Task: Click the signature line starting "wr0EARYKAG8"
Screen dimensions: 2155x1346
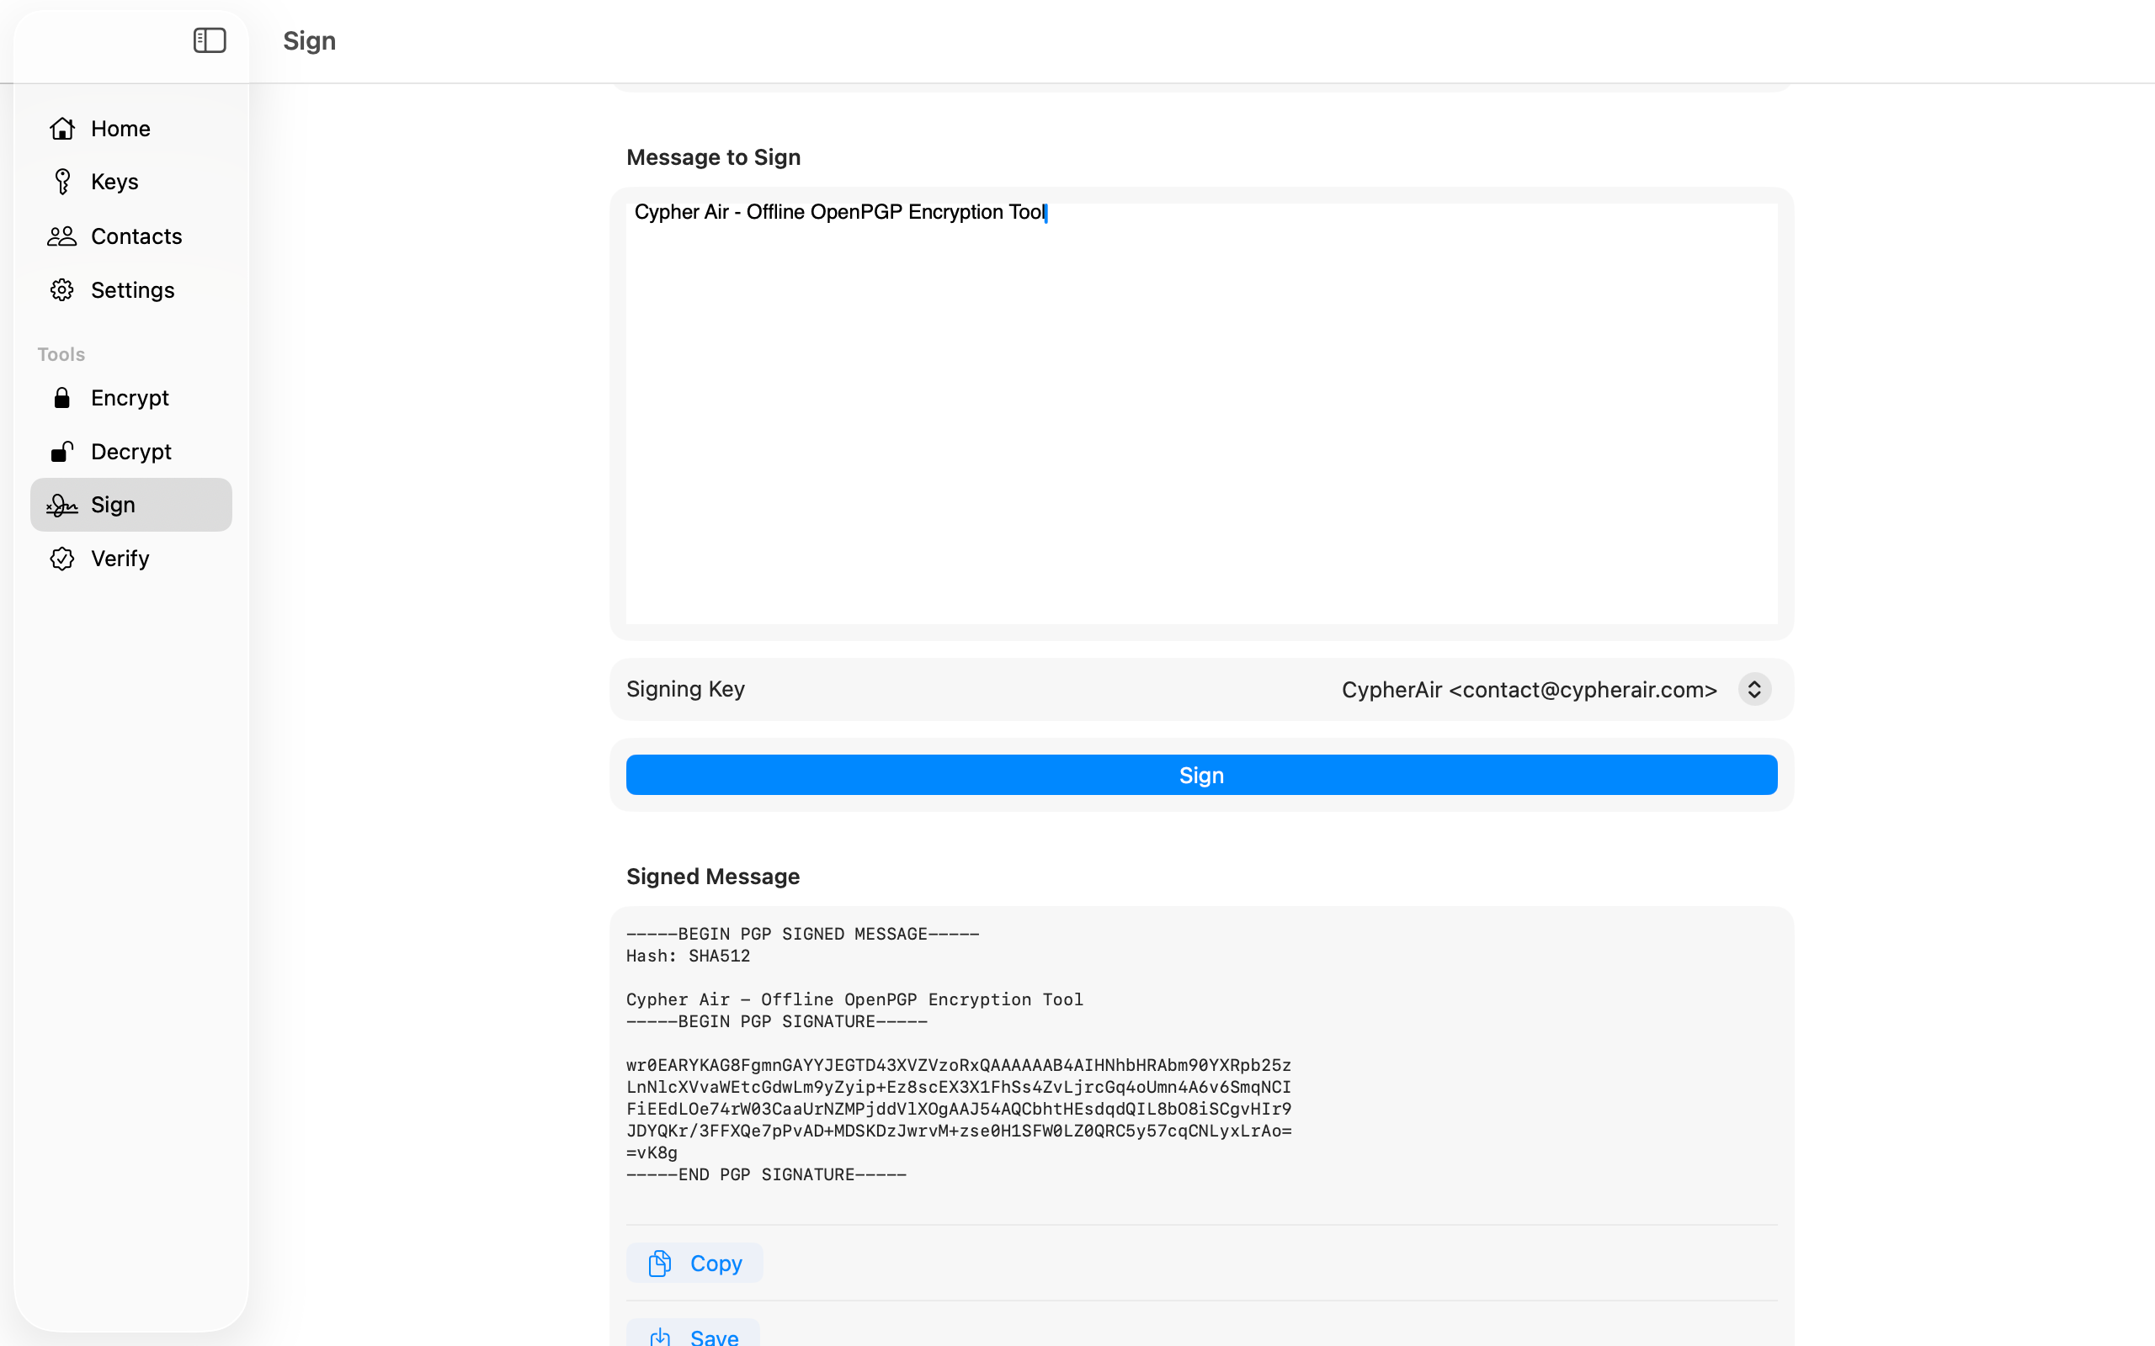Action: coord(958,1066)
